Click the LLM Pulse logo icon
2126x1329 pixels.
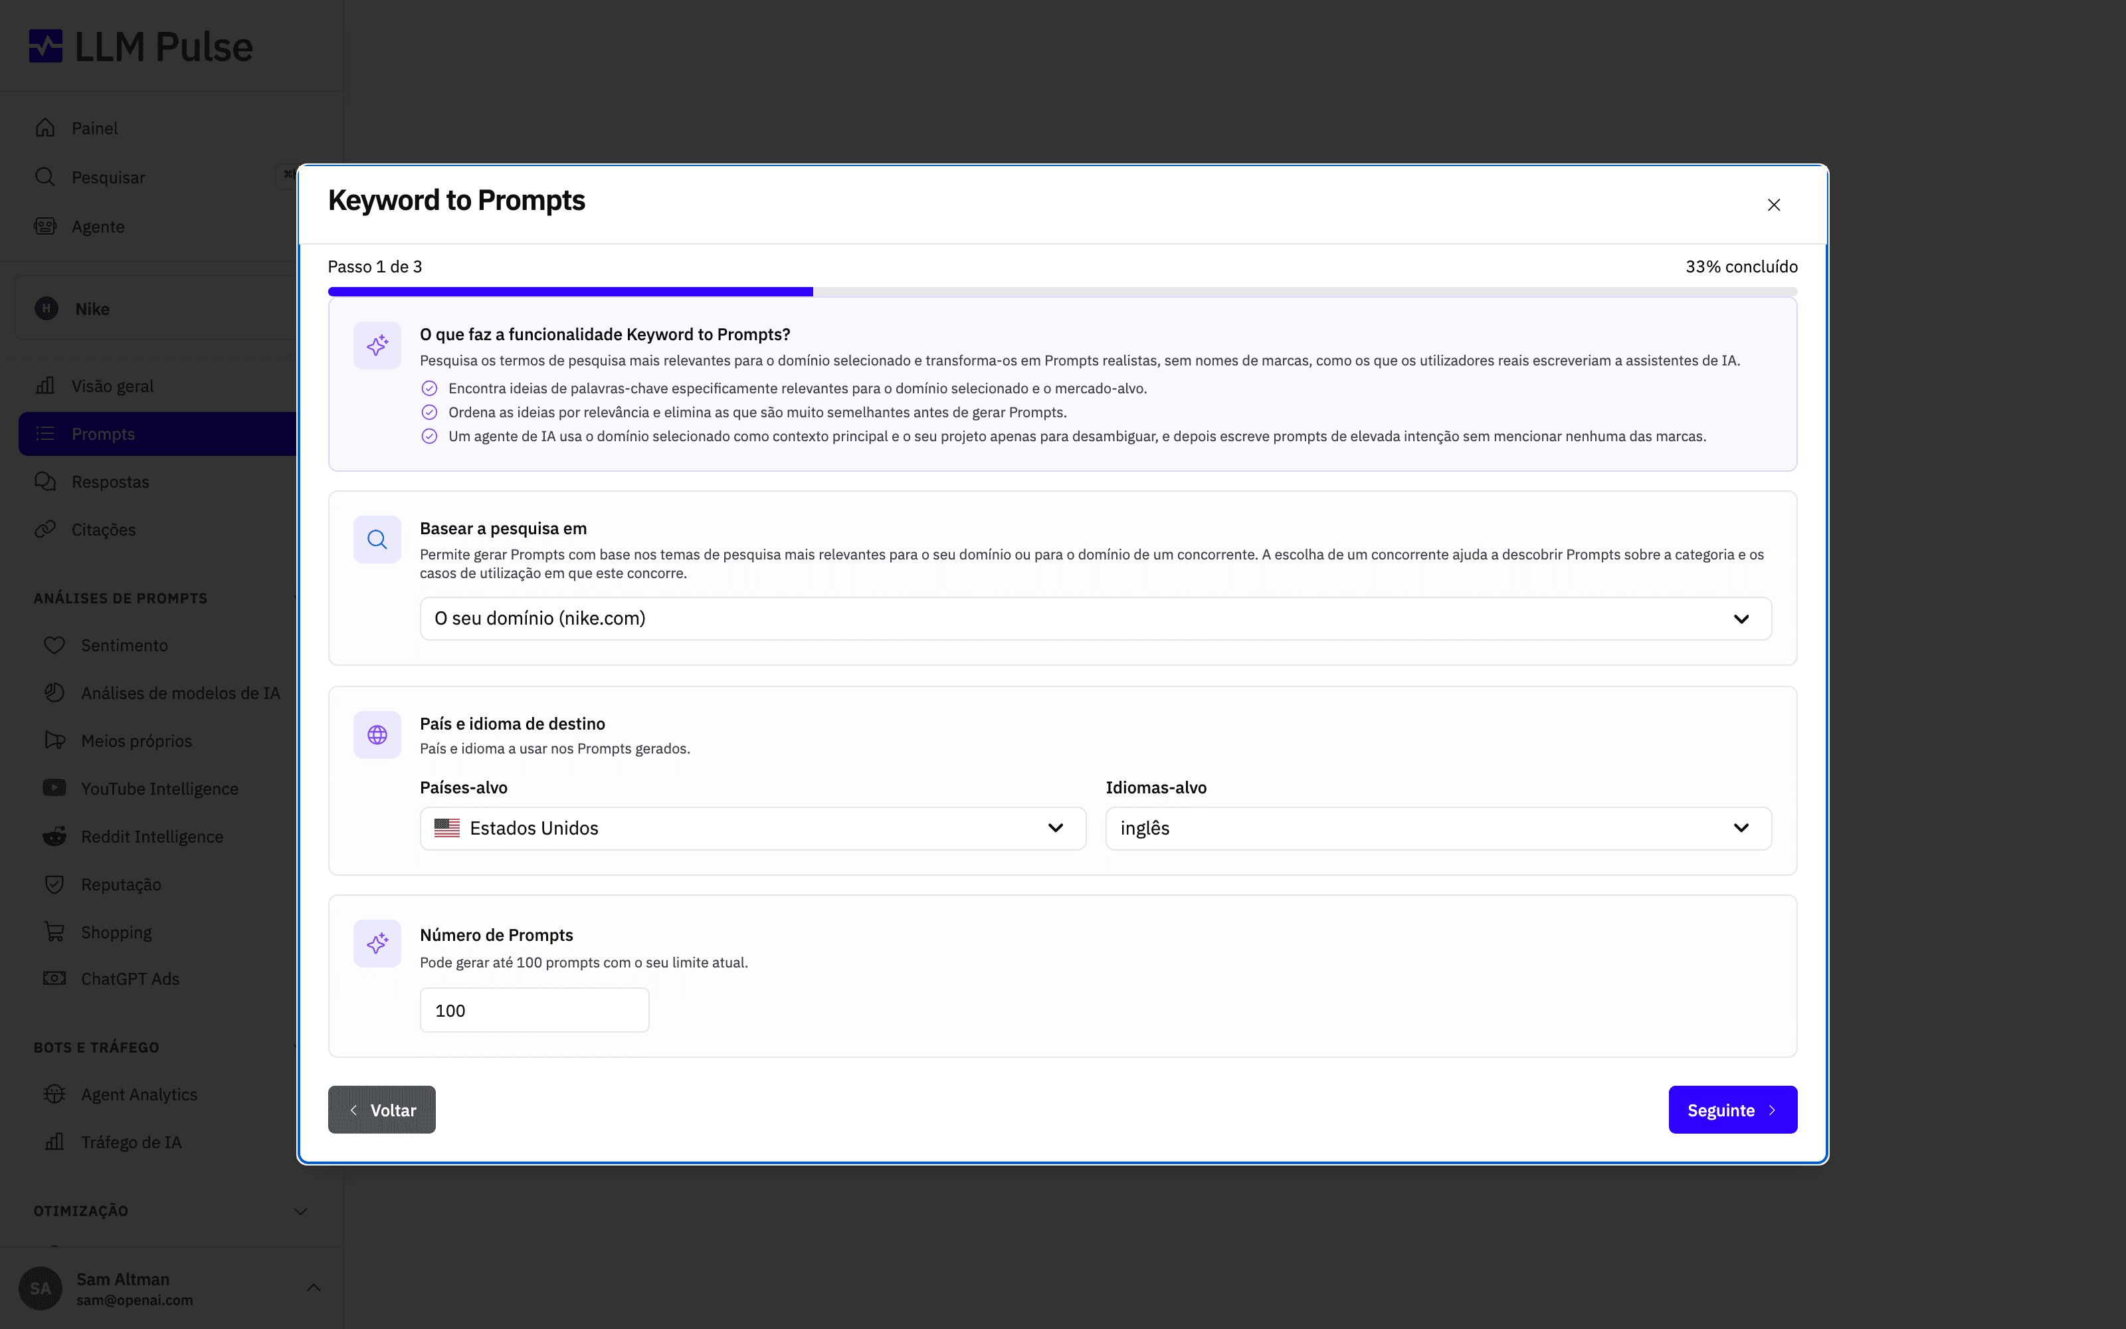(x=46, y=46)
